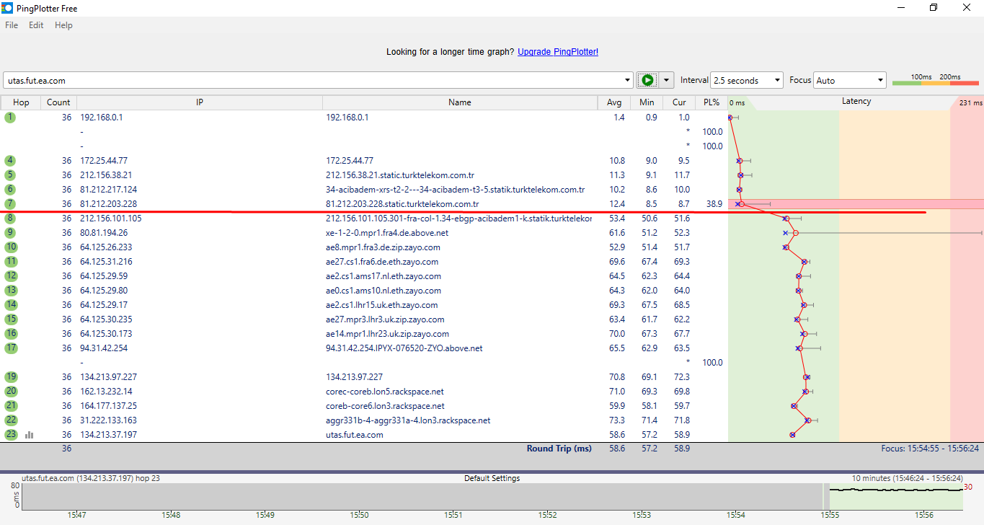Screen dimensions: 984x525
Task: Select IP 192.168.0.1 in hop 1 row
Action: coord(102,117)
